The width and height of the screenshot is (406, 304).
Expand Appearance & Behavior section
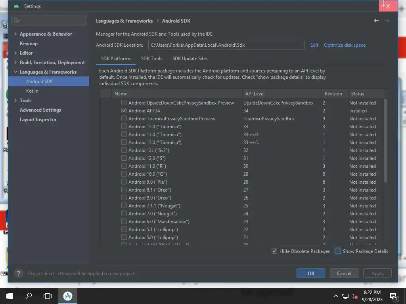(x=15, y=34)
